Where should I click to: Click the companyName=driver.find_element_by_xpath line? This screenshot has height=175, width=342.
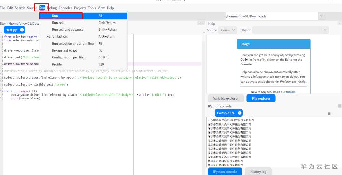92,95
